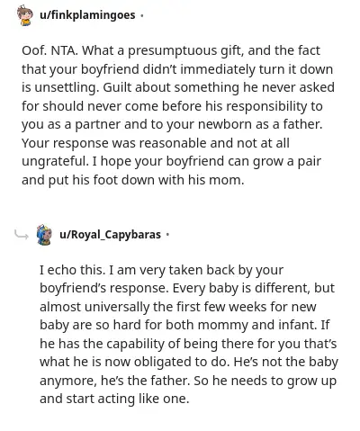Open finkplamingoes' avatar icon
Image resolution: width=360 pixels, height=431 pixels.
pos(24,15)
